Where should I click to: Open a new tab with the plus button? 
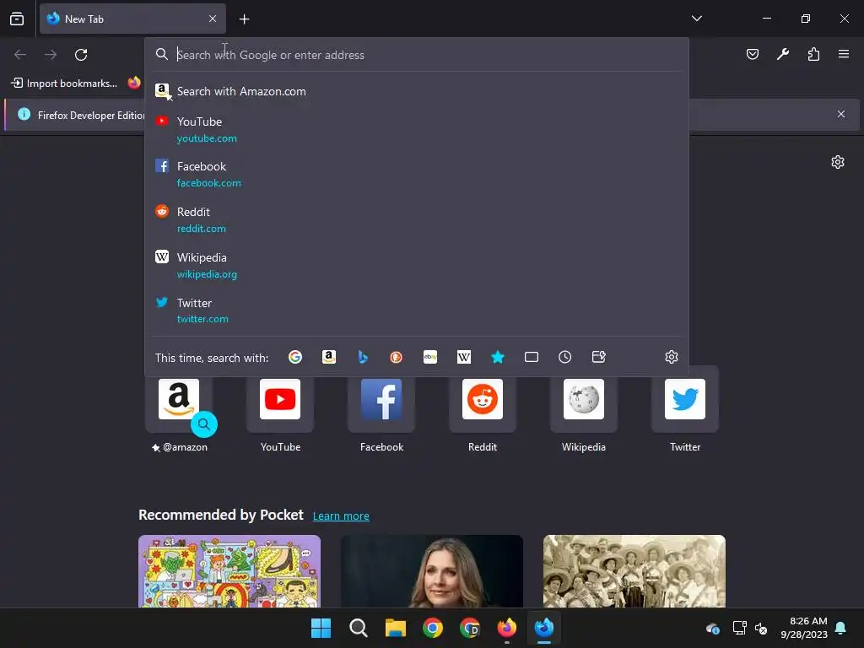tap(244, 19)
